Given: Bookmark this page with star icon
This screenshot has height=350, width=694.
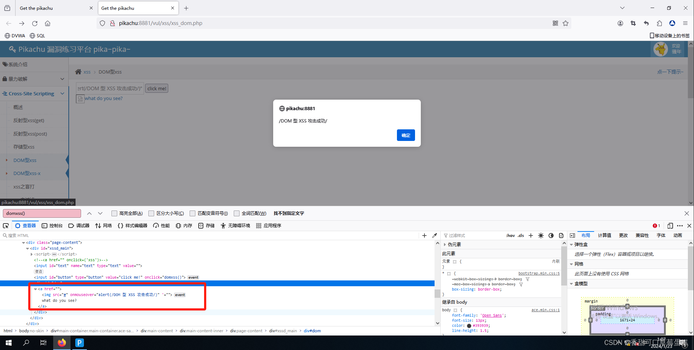Looking at the screenshot, I should pyautogui.click(x=566, y=23).
